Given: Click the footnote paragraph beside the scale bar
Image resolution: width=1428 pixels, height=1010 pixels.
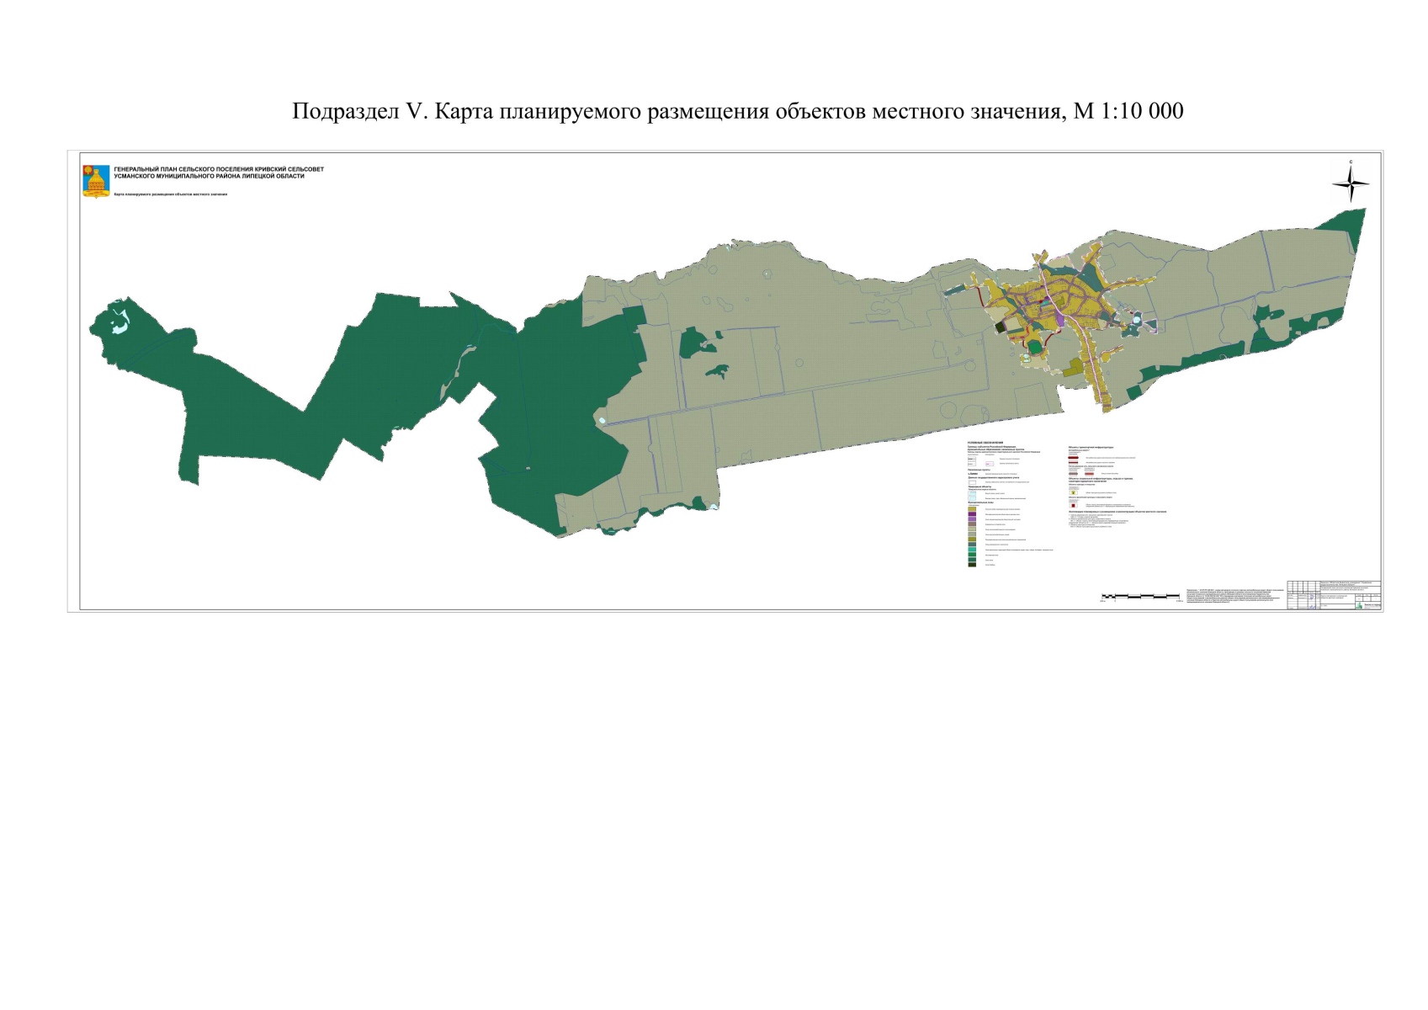Looking at the screenshot, I should pyautogui.click(x=1235, y=596).
